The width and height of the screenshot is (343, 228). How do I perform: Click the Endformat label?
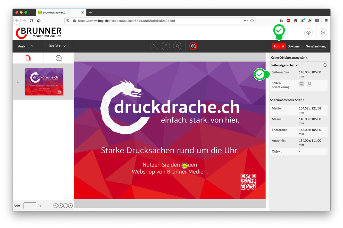point(279,130)
